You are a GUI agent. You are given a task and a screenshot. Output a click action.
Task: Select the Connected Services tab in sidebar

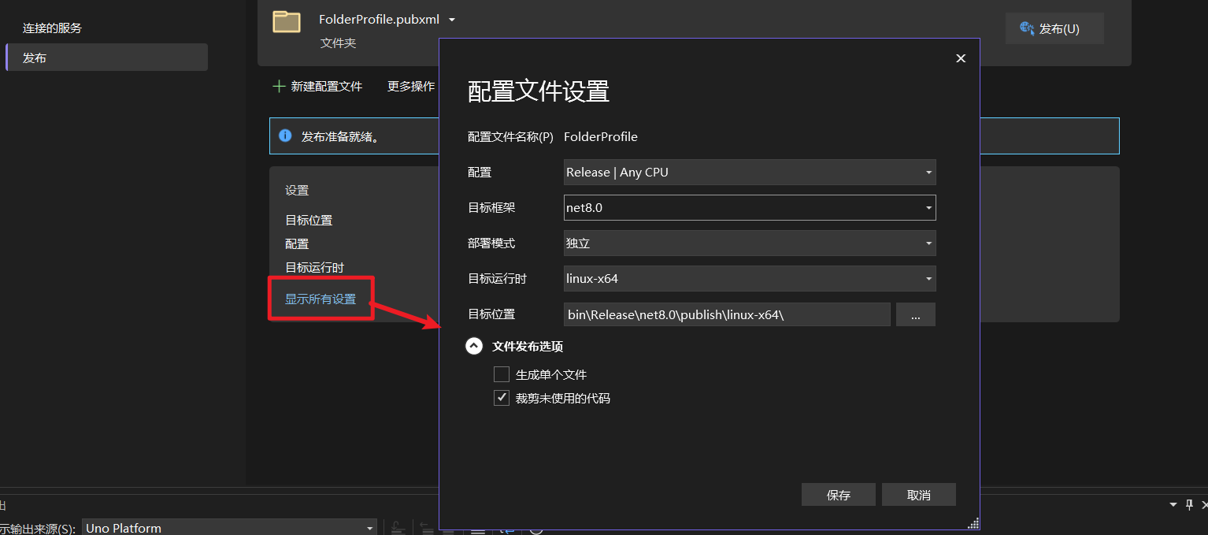click(52, 28)
